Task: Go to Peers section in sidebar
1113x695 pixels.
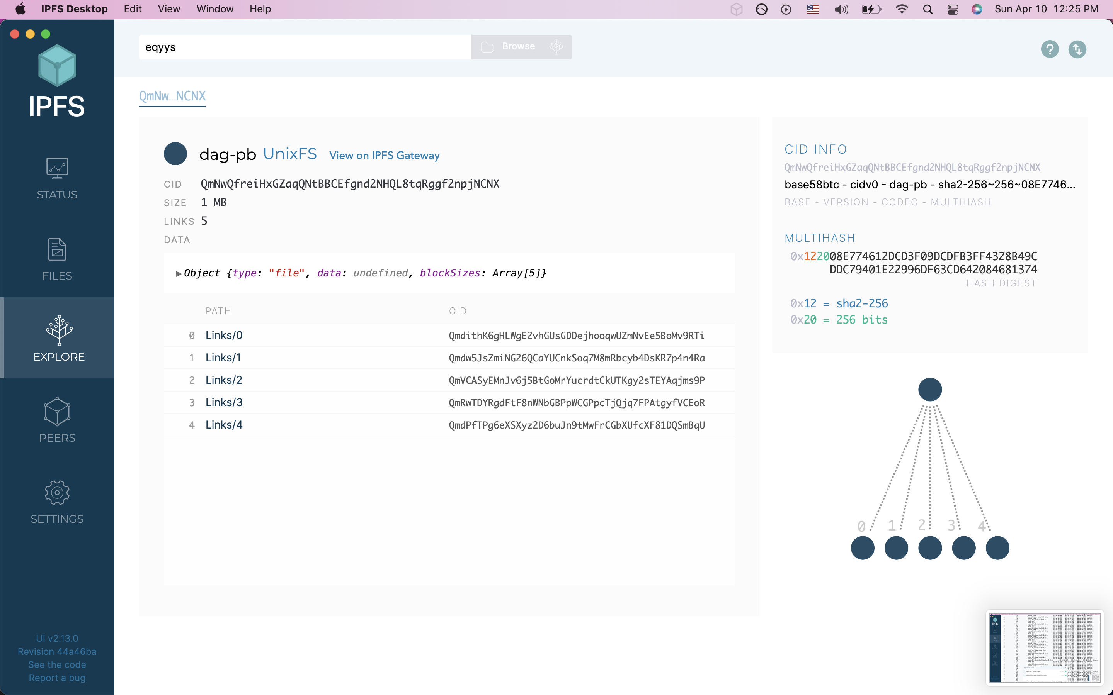Action: [x=57, y=420]
